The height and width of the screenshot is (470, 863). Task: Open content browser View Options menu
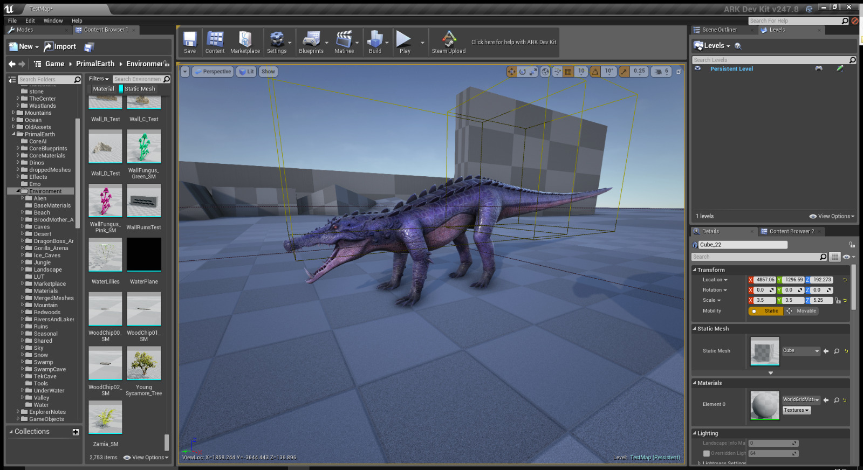coord(146,458)
